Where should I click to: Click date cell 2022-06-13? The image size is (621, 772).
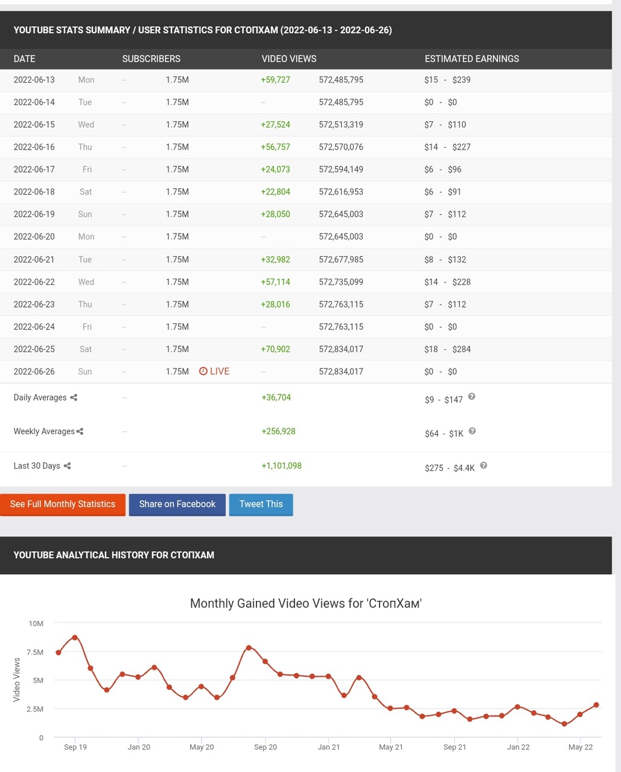(x=34, y=80)
